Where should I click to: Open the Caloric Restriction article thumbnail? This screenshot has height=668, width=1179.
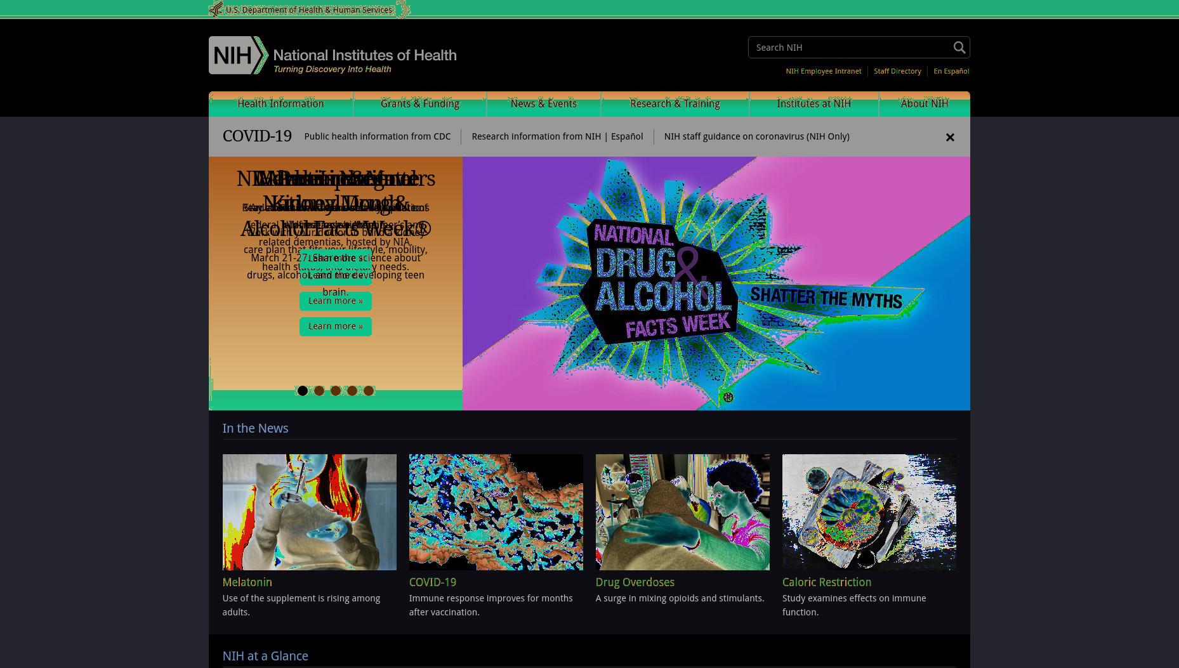[869, 512]
